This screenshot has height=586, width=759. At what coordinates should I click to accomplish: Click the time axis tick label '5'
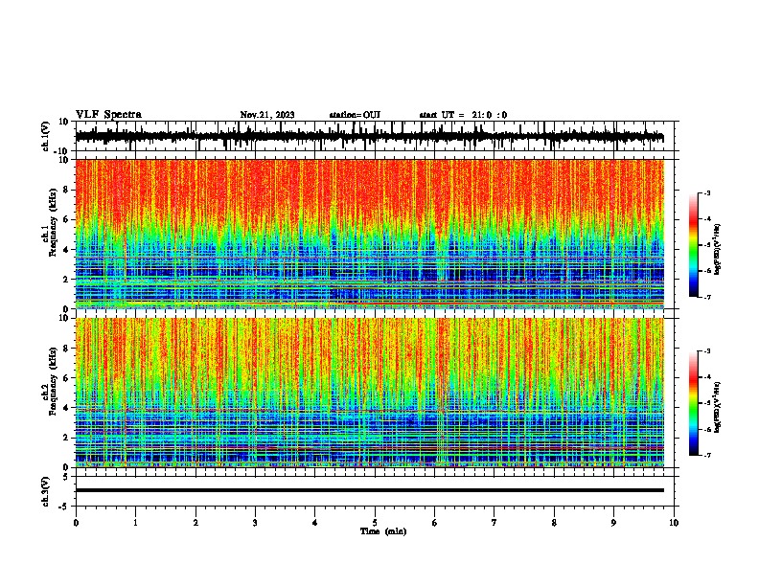pos(375,523)
